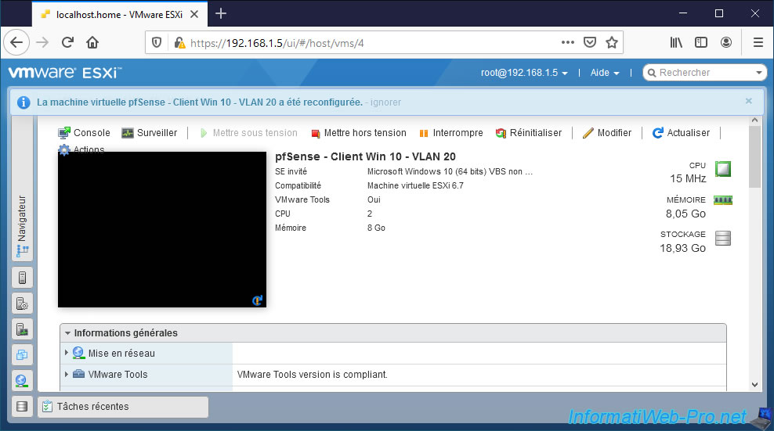The height and width of the screenshot is (431, 774).
Task: Expand the Mise en réseau row
Action: click(66, 353)
